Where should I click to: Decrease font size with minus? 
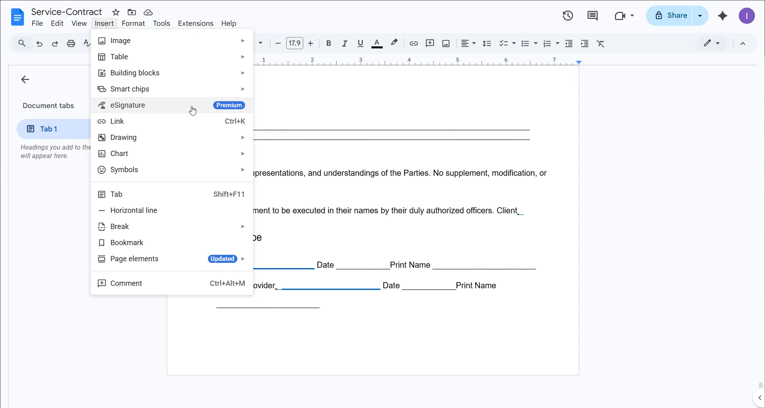(x=278, y=44)
